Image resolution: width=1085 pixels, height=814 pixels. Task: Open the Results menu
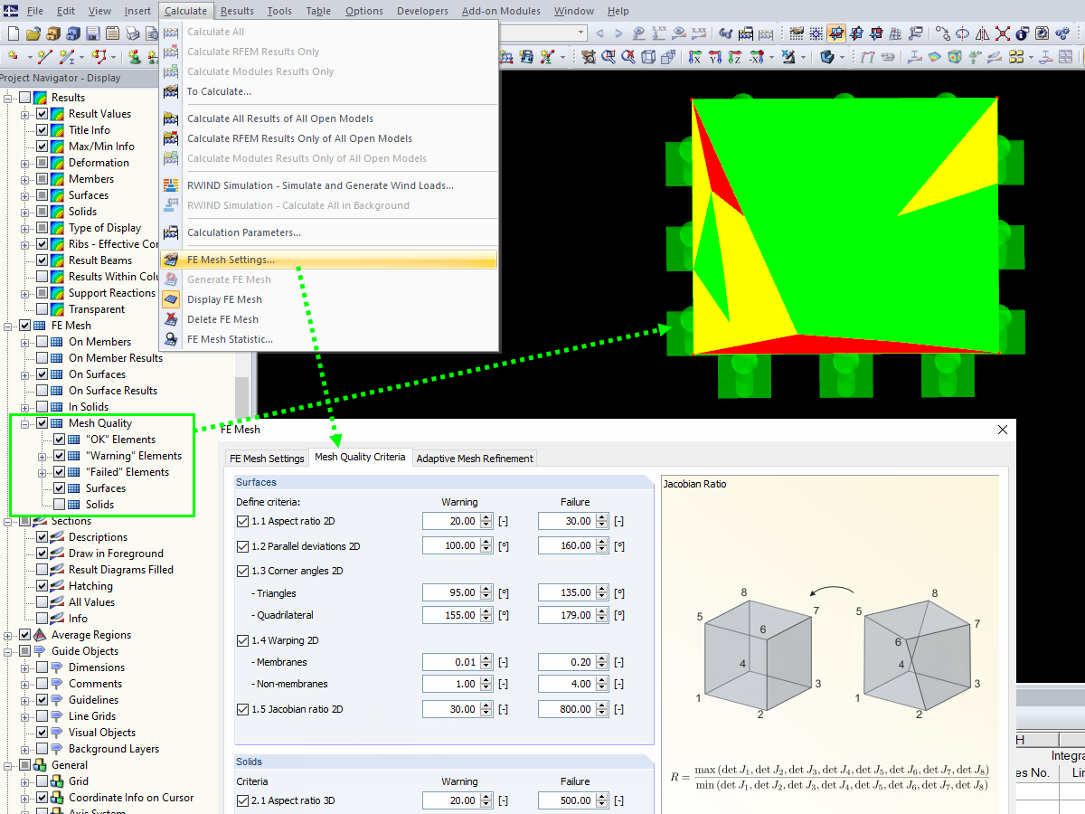(237, 10)
